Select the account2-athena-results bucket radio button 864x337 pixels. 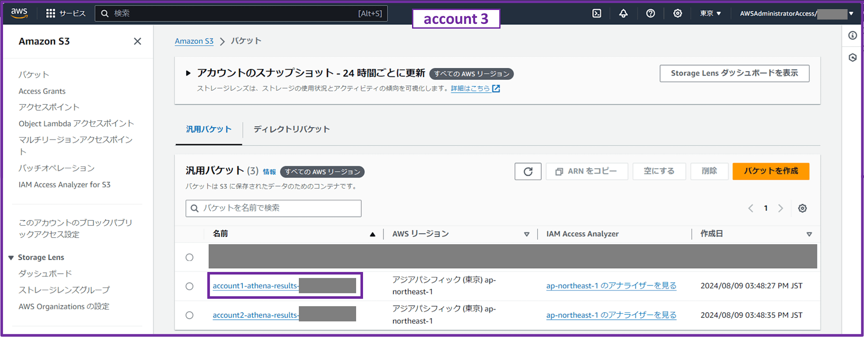tap(189, 315)
